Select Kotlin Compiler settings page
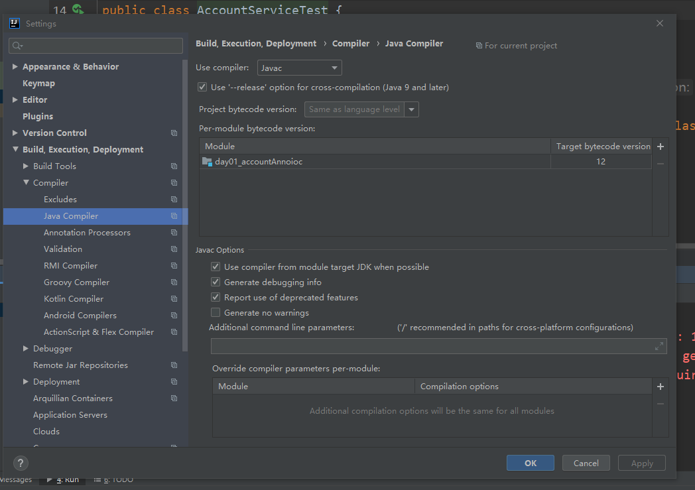Image resolution: width=695 pixels, height=490 pixels. point(74,298)
